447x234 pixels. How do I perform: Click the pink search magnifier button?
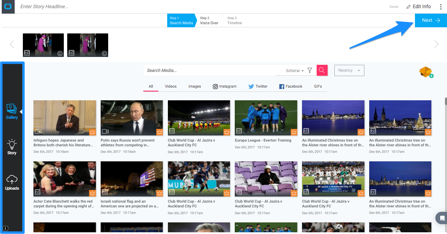[322, 70]
